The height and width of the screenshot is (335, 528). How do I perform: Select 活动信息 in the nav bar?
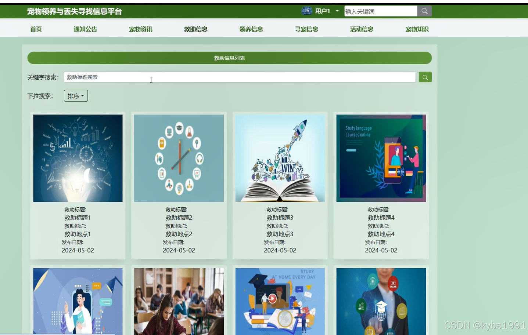[362, 29]
